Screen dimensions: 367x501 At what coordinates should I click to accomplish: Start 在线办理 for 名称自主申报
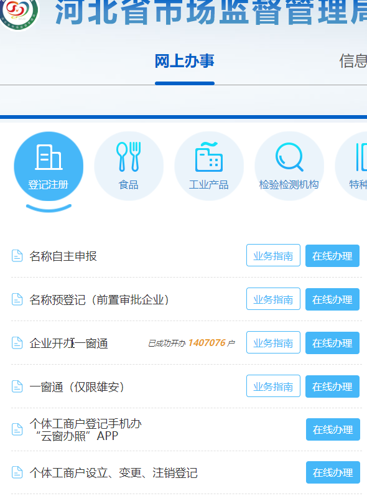[332, 256]
